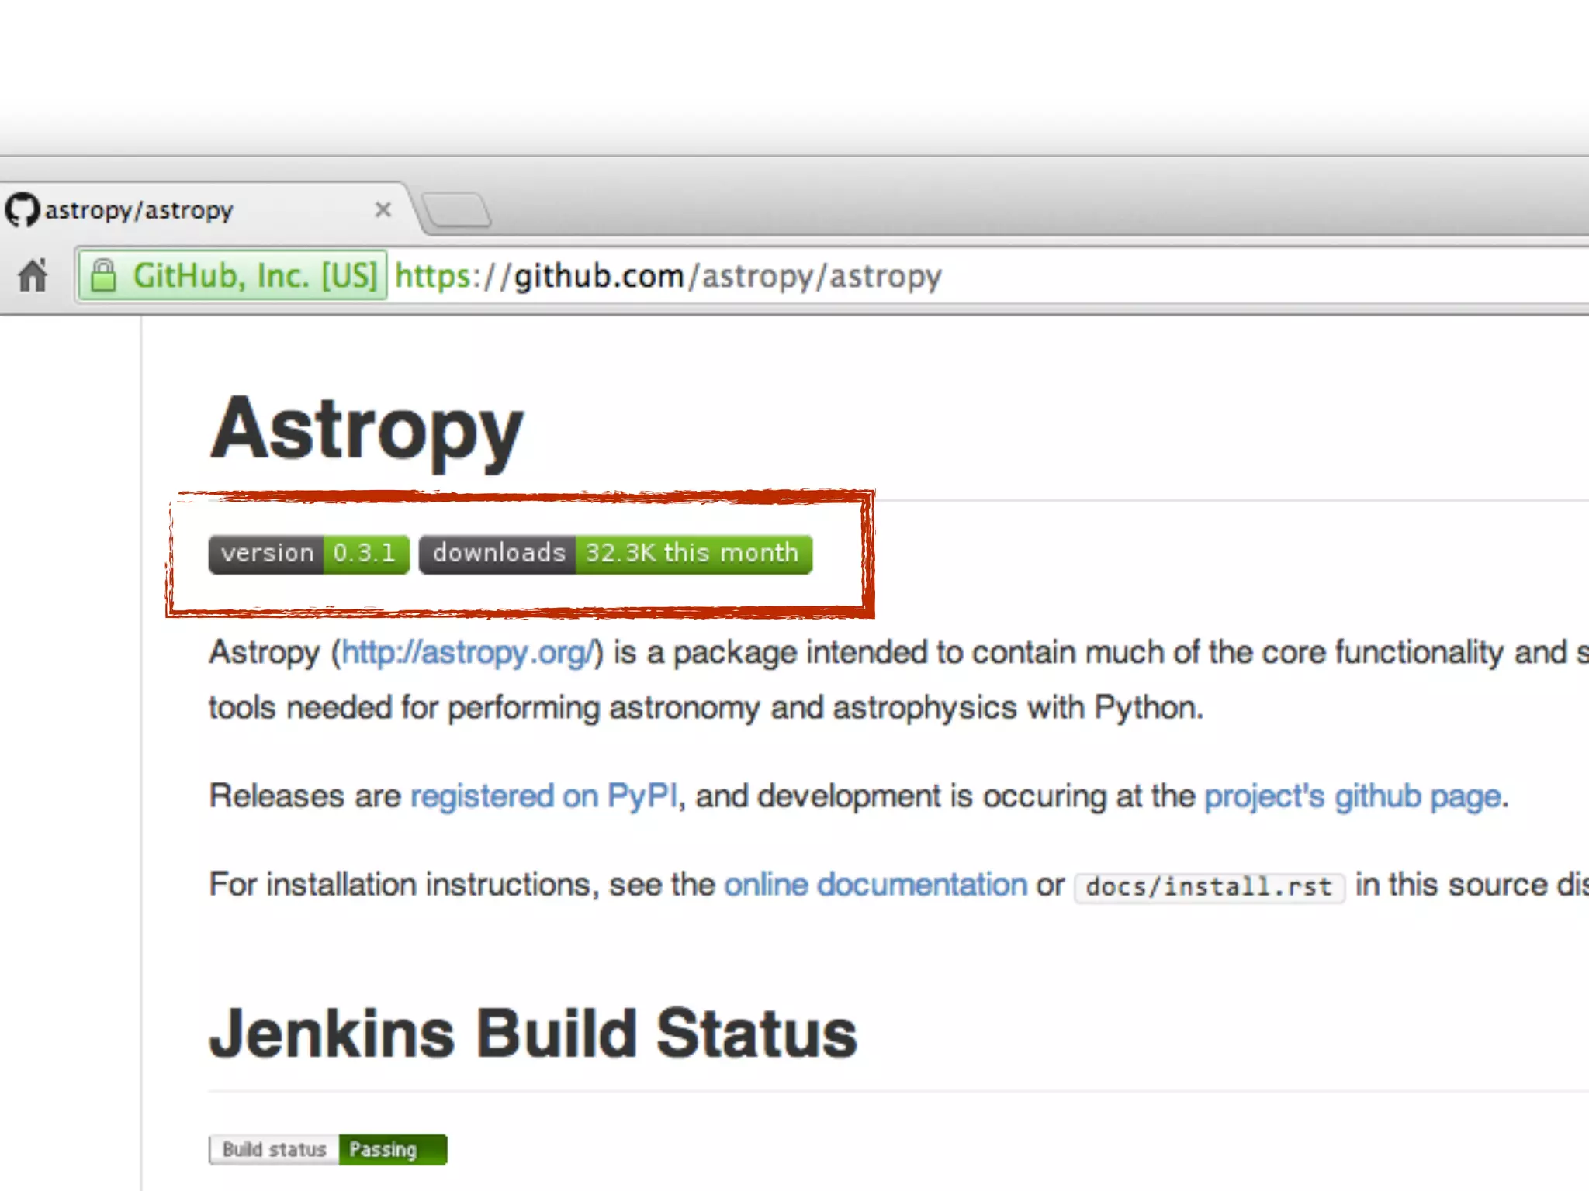Open the project's github page link

(1353, 796)
